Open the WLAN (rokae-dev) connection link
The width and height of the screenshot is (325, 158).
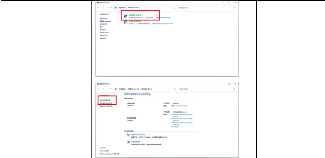180,105
